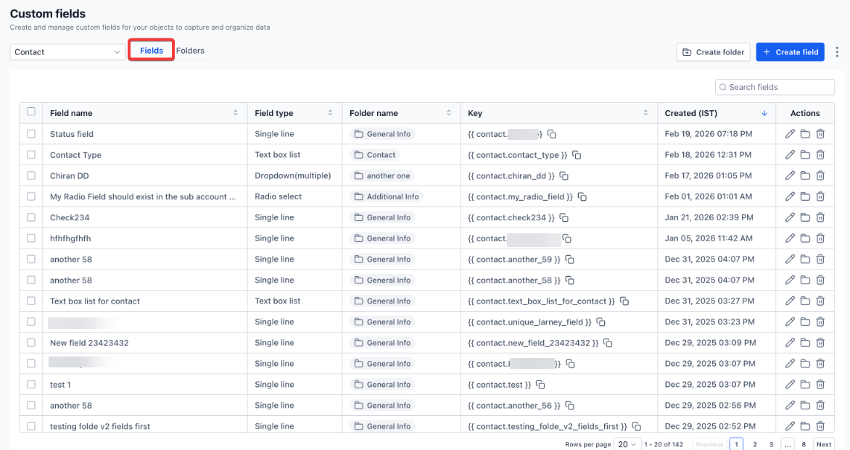This screenshot has height=450, width=850.
Task: Open the Contact object dropdown
Action: coord(67,52)
